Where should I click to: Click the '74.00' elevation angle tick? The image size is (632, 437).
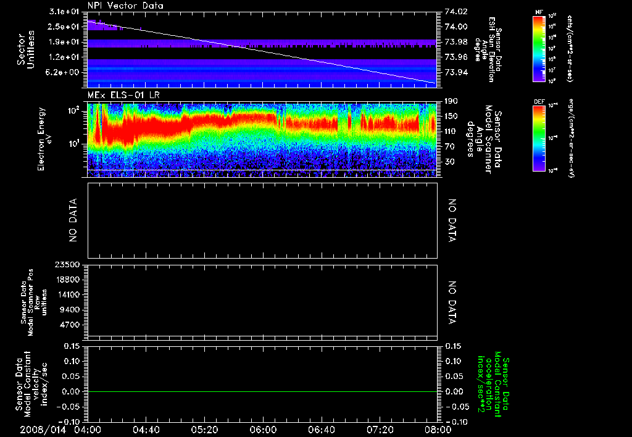[456, 27]
